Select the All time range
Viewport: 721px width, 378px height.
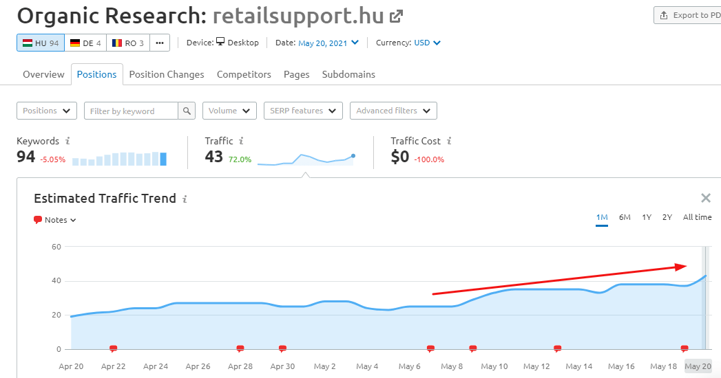click(x=697, y=217)
